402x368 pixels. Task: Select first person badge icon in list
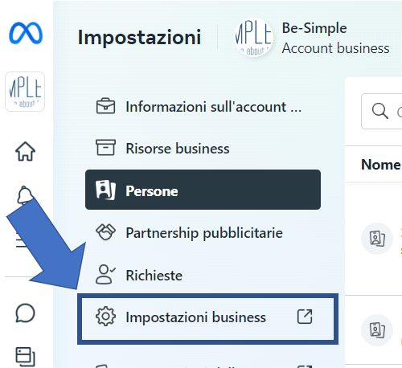pos(377,238)
